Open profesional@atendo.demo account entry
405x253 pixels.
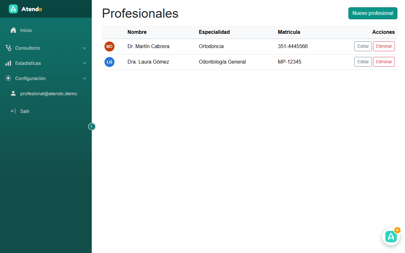click(46, 94)
